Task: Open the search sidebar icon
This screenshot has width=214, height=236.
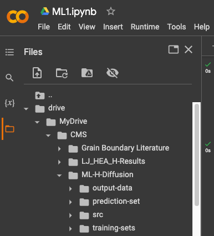Action: (x=9, y=78)
